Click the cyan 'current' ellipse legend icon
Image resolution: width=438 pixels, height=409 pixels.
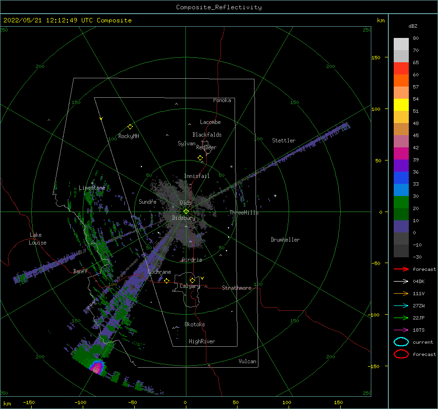(x=401, y=342)
